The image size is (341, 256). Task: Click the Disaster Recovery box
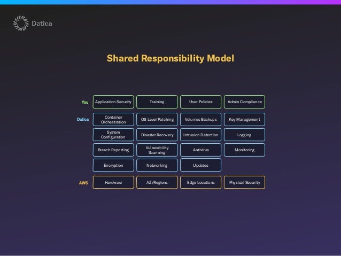[x=157, y=135]
